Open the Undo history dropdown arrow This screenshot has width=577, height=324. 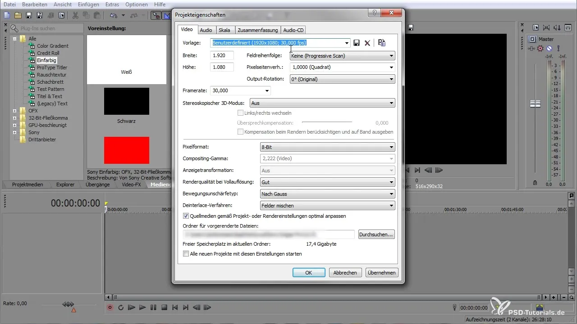pyautogui.click(x=123, y=15)
